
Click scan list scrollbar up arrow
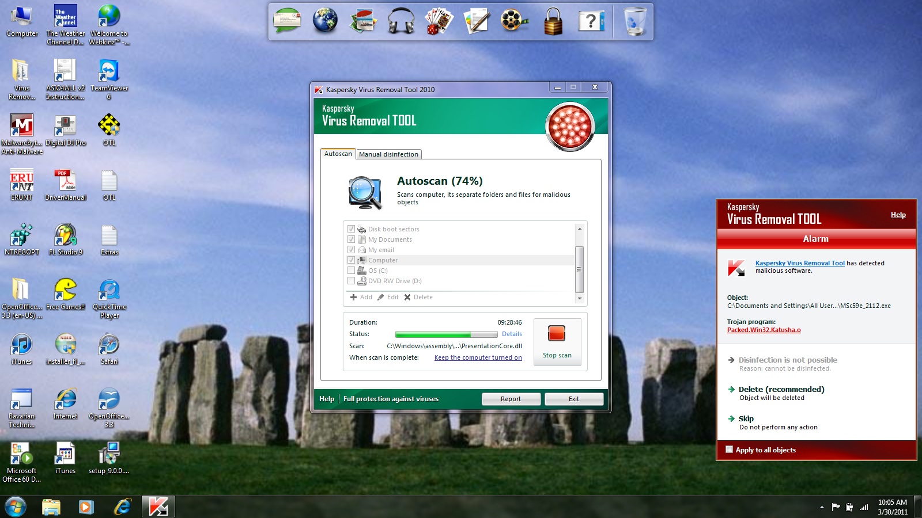pos(580,229)
